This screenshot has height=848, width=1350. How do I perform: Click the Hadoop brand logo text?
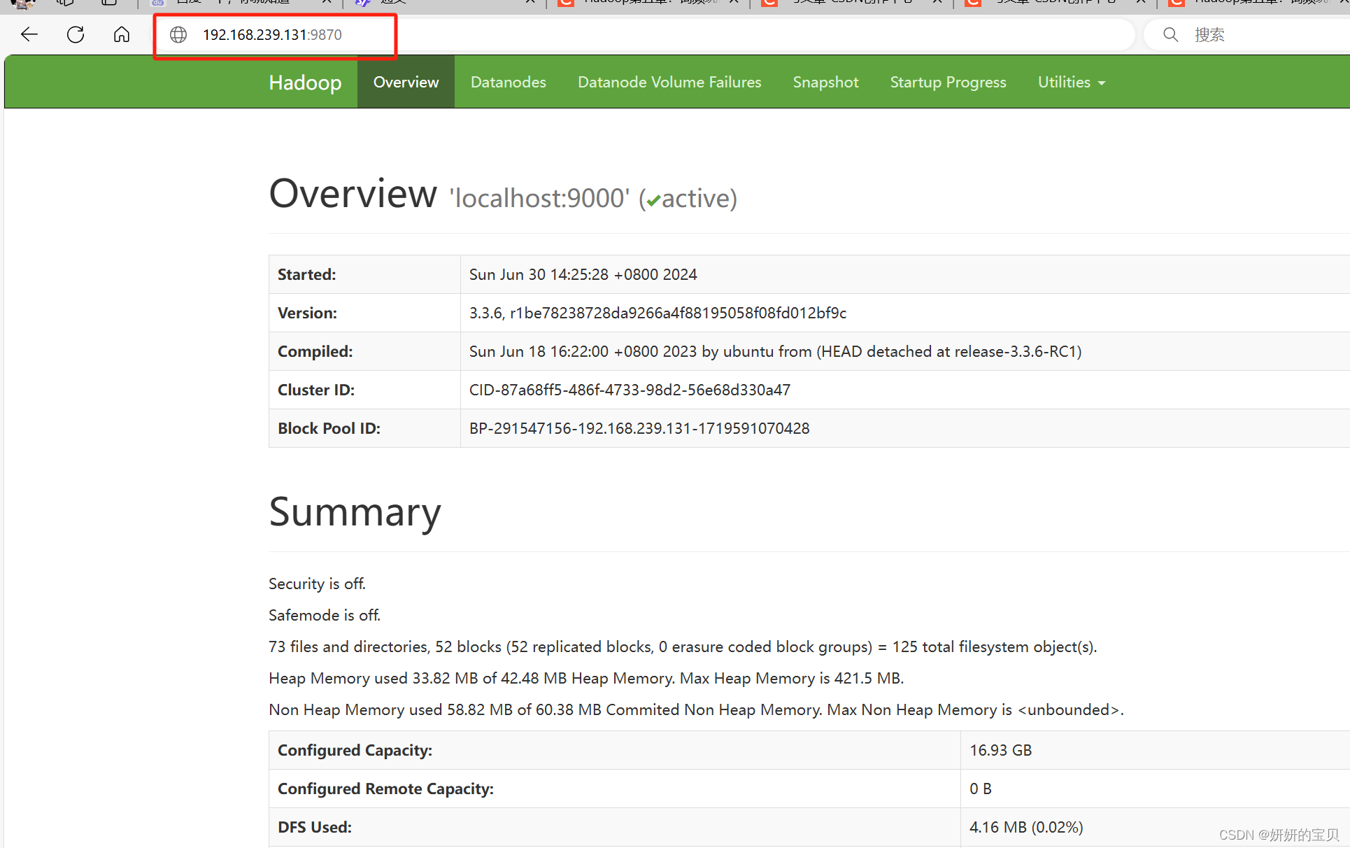tap(305, 83)
